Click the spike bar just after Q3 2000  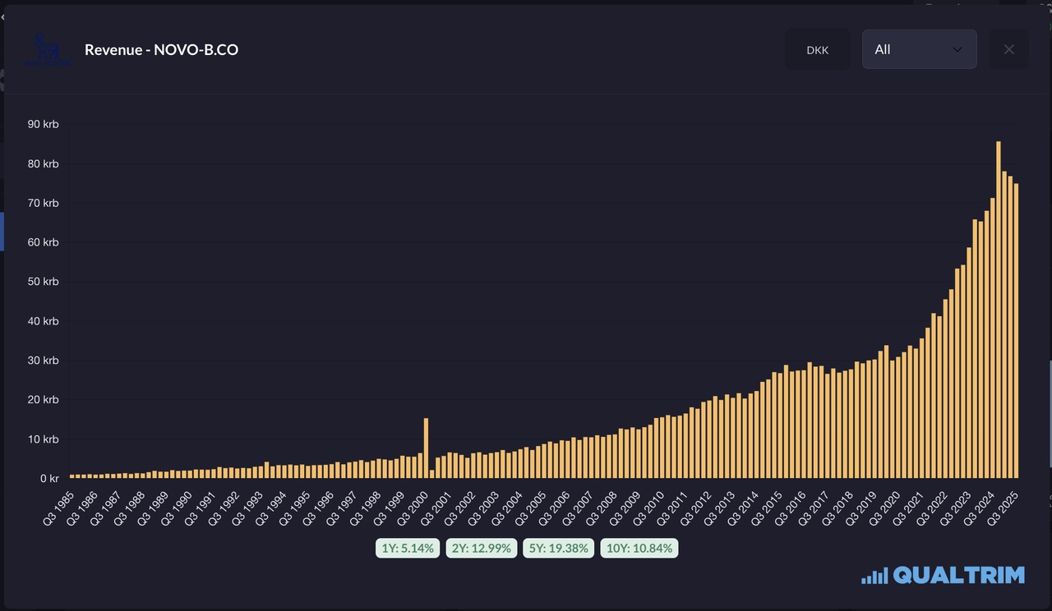coord(426,448)
